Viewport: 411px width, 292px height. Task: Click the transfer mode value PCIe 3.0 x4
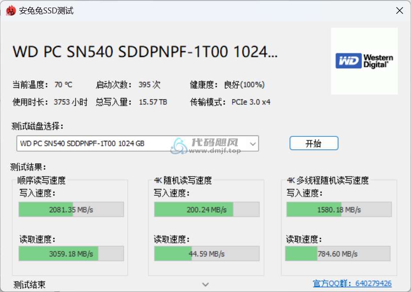click(x=251, y=102)
